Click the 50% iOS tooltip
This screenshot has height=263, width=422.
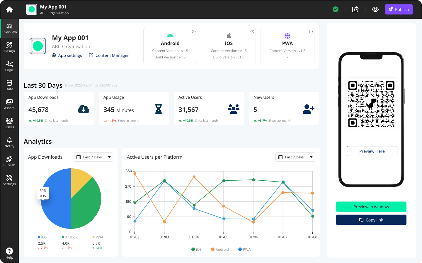click(x=43, y=193)
